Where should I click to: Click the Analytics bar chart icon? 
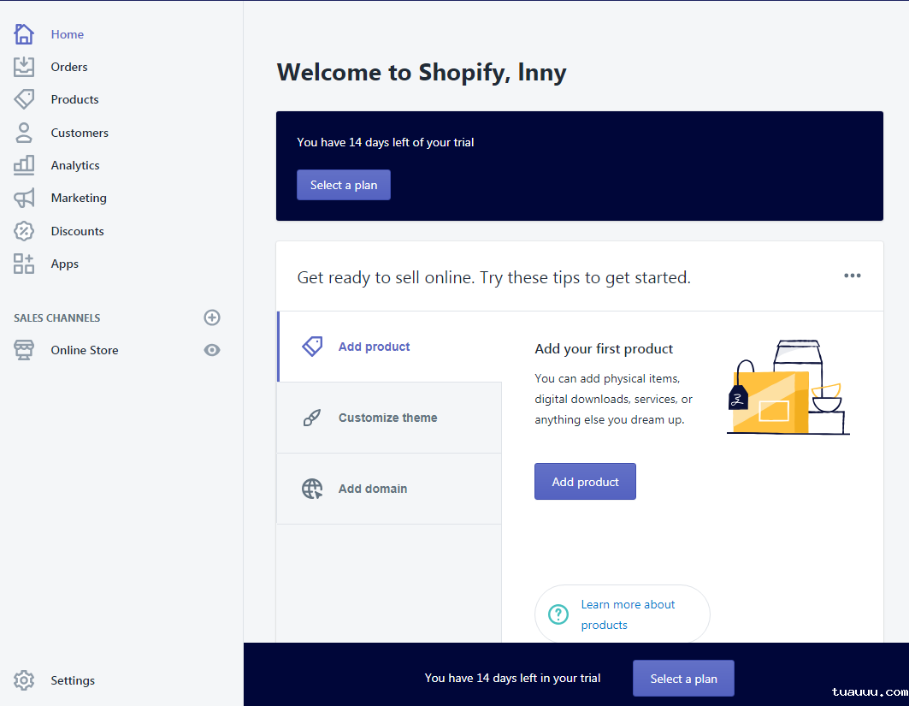click(x=24, y=165)
